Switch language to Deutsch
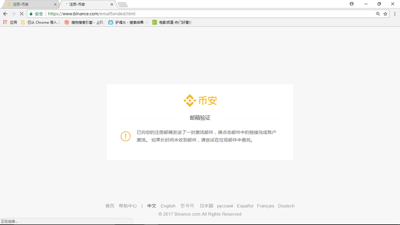This screenshot has width=400, height=225. pyautogui.click(x=286, y=206)
